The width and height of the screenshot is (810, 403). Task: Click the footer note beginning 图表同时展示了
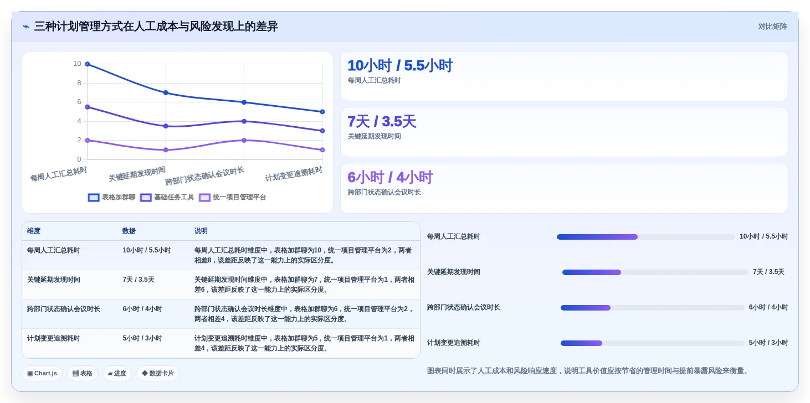tap(589, 371)
